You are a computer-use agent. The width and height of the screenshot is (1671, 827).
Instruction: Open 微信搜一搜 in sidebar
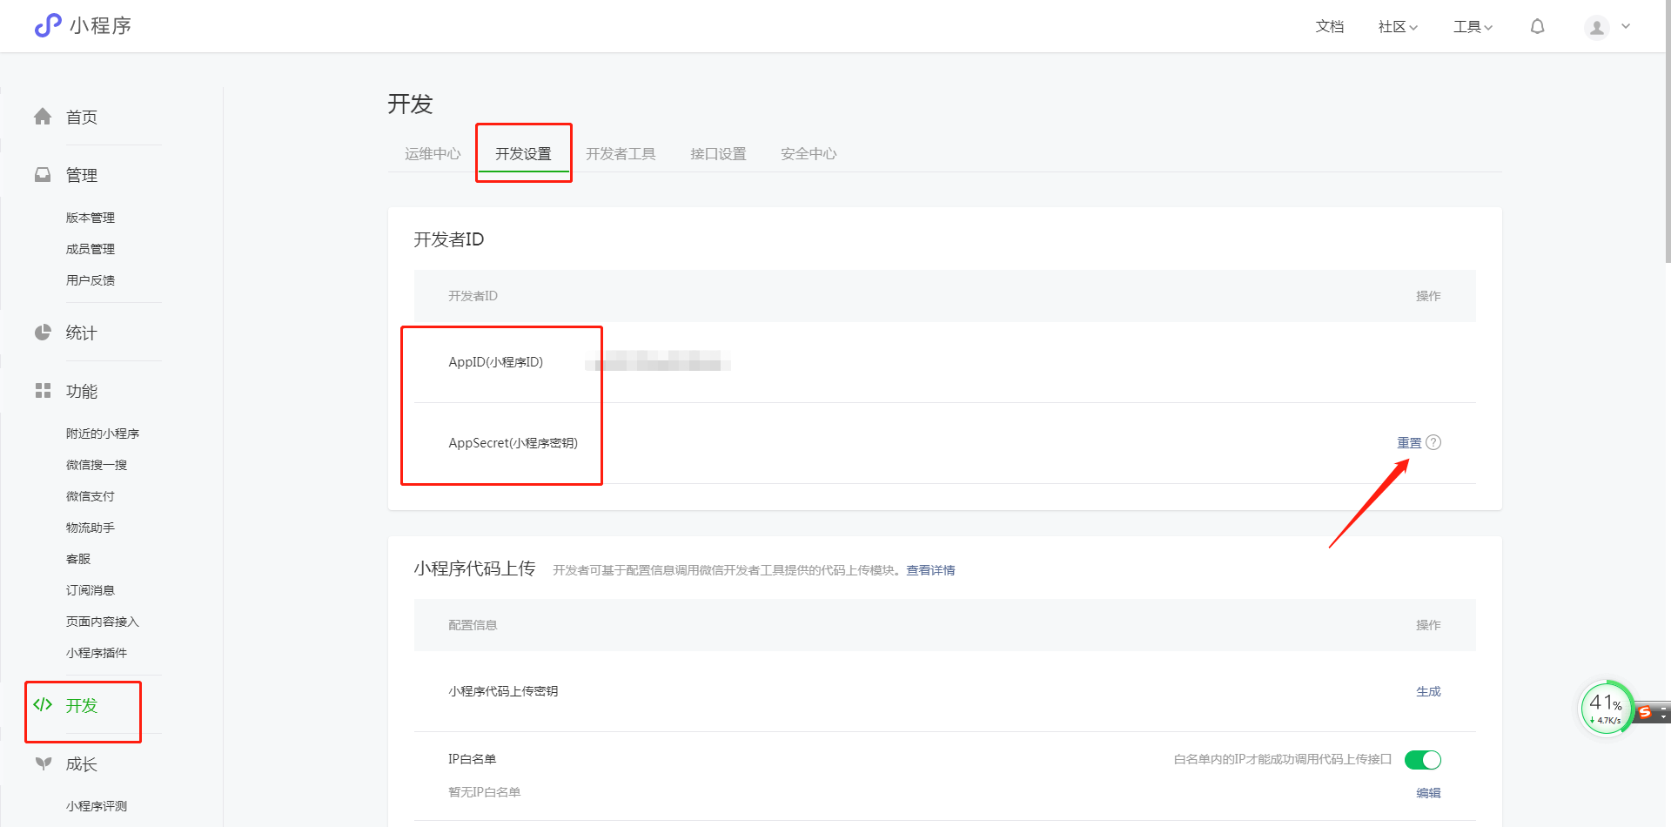coord(97,465)
